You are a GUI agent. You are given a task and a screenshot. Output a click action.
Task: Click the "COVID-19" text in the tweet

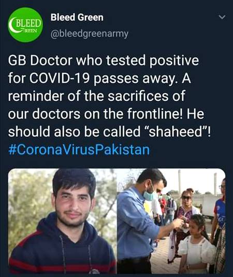pyautogui.click(x=59, y=78)
